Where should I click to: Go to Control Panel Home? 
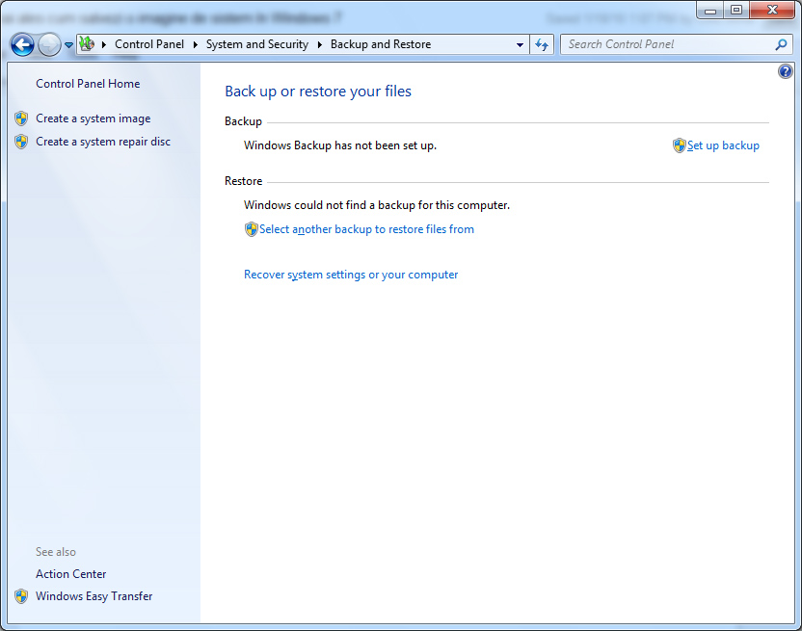tap(88, 84)
